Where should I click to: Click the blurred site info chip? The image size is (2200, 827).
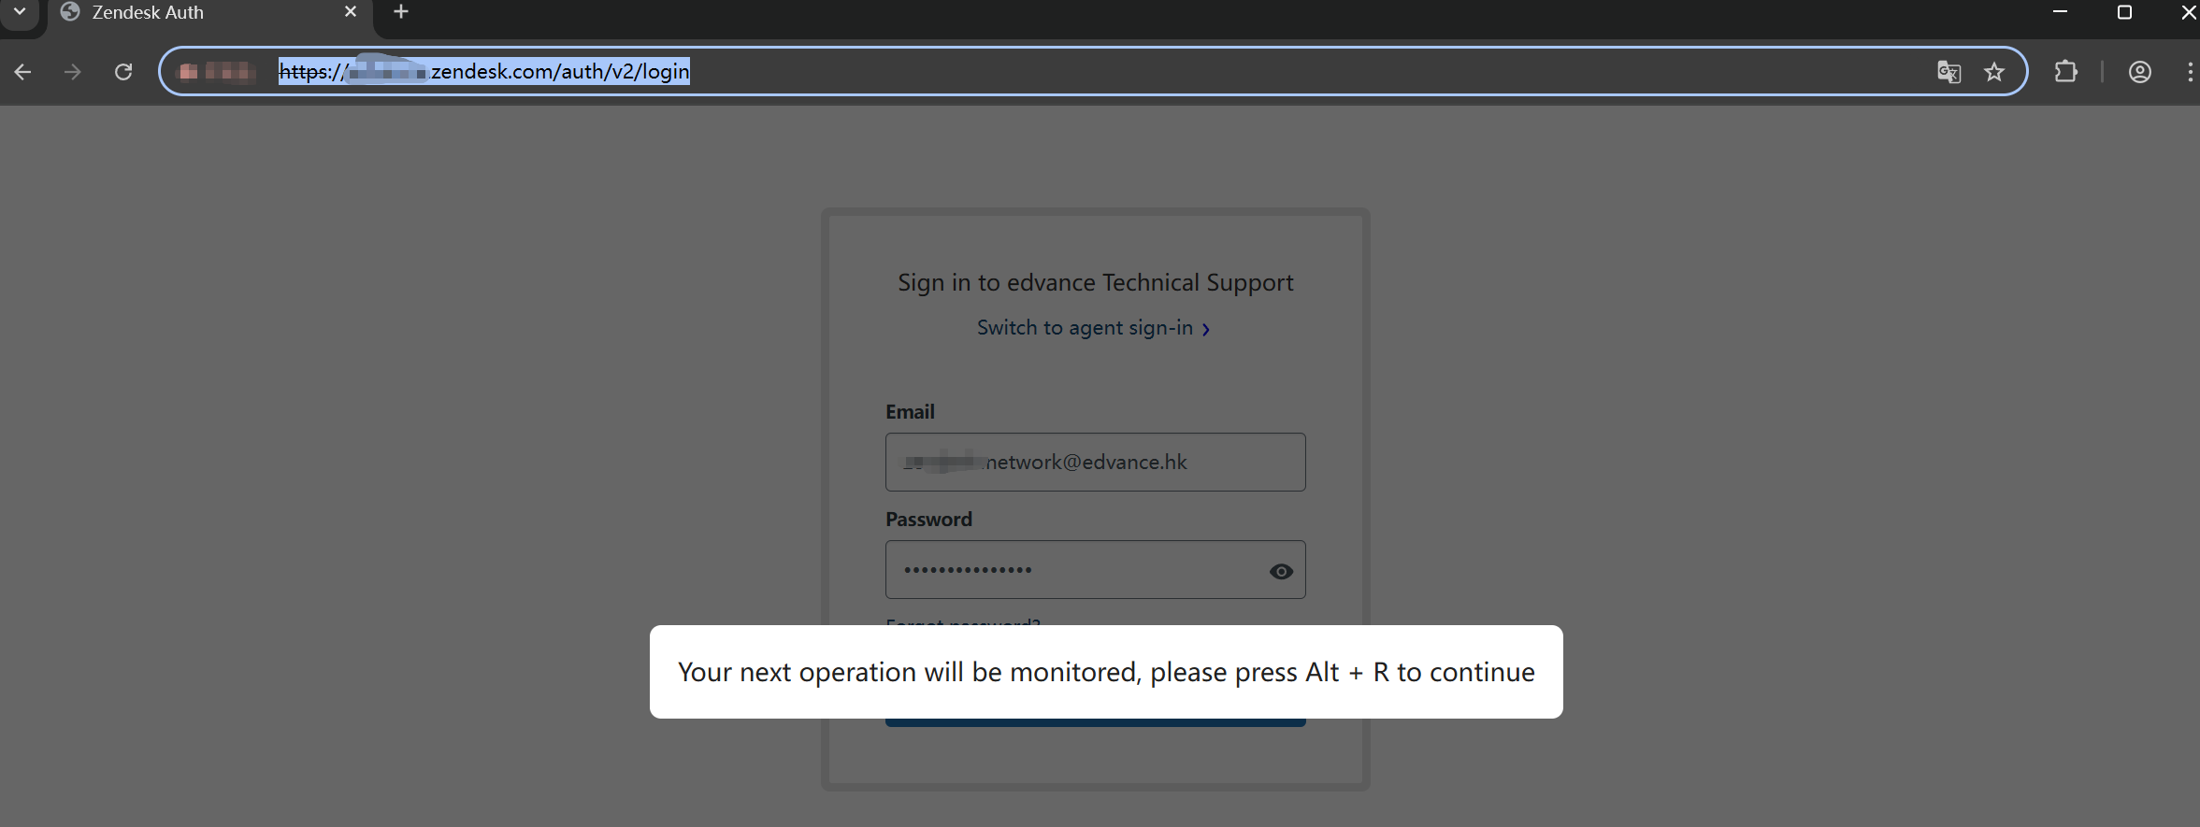[217, 72]
